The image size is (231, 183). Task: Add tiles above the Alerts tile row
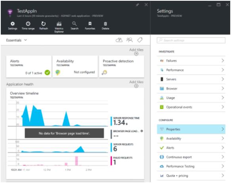[x=136, y=52]
